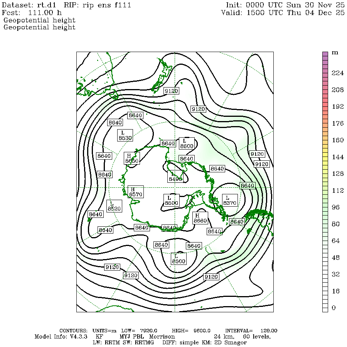The width and height of the screenshot is (347, 347).
Task: Click the 224 value on the color scale
Action: pos(337,73)
